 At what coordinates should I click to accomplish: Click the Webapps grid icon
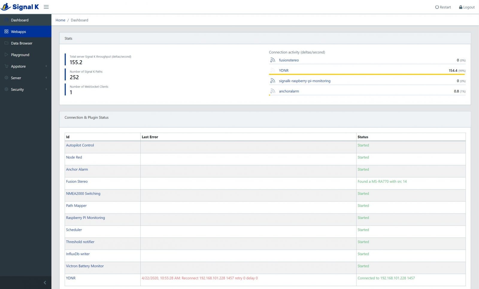(x=6, y=31)
